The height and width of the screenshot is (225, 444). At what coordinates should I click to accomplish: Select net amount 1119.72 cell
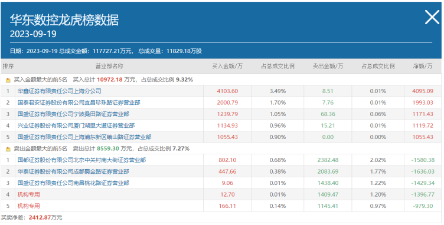coord(423,125)
